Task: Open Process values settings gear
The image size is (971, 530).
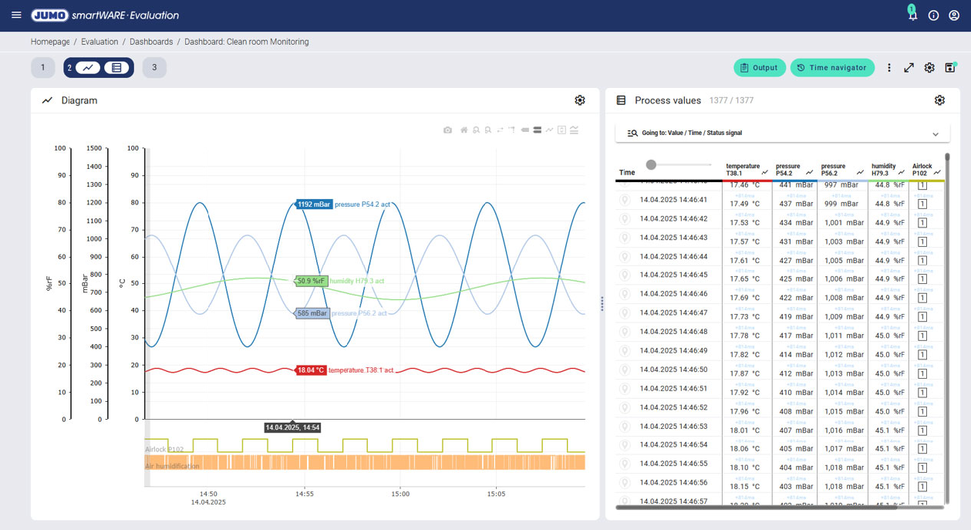Action: [x=939, y=100]
